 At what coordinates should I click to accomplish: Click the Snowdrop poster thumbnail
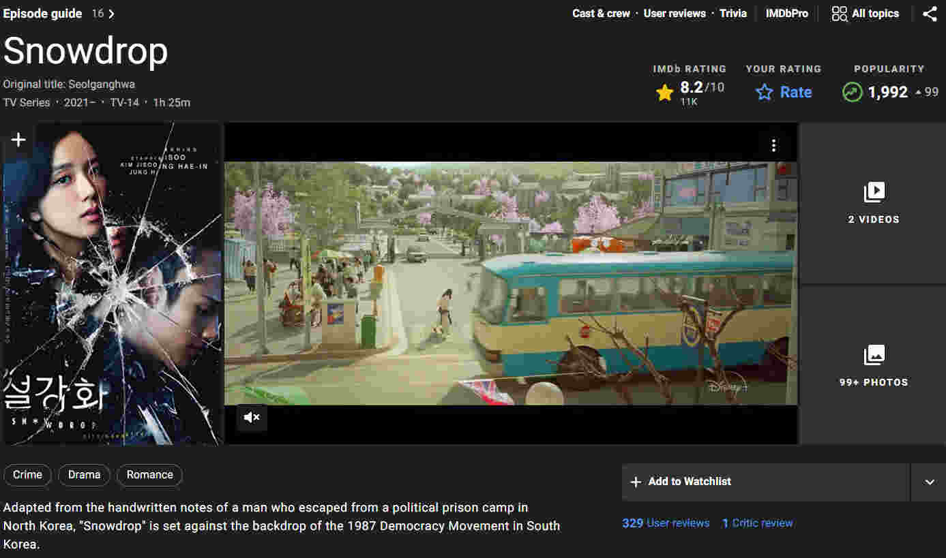(x=113, y=283)
